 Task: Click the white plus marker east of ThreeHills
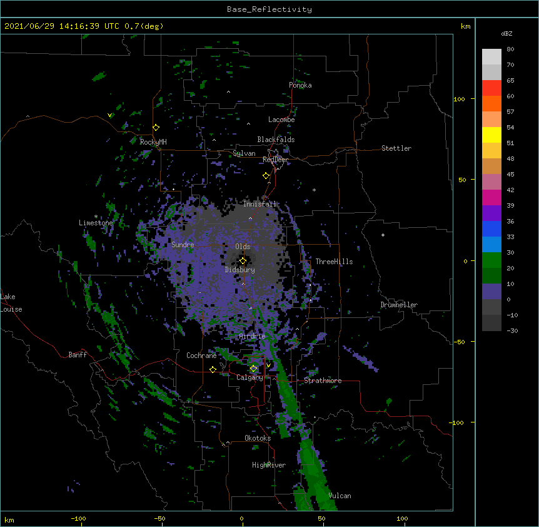[x=383, y=235]
